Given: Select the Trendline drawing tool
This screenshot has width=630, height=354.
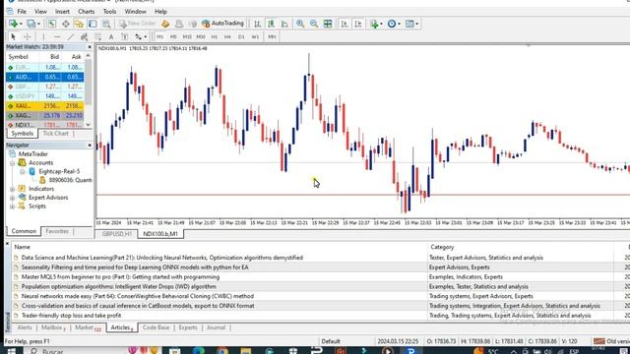Looking at the screenshot, I should coord(71,37).
